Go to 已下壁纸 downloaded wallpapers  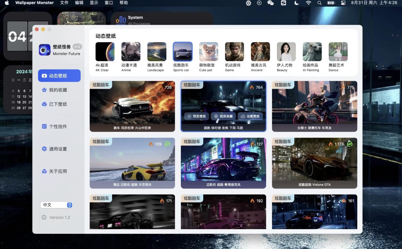58,104
